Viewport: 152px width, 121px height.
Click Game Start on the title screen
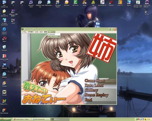tap(95, 81)
